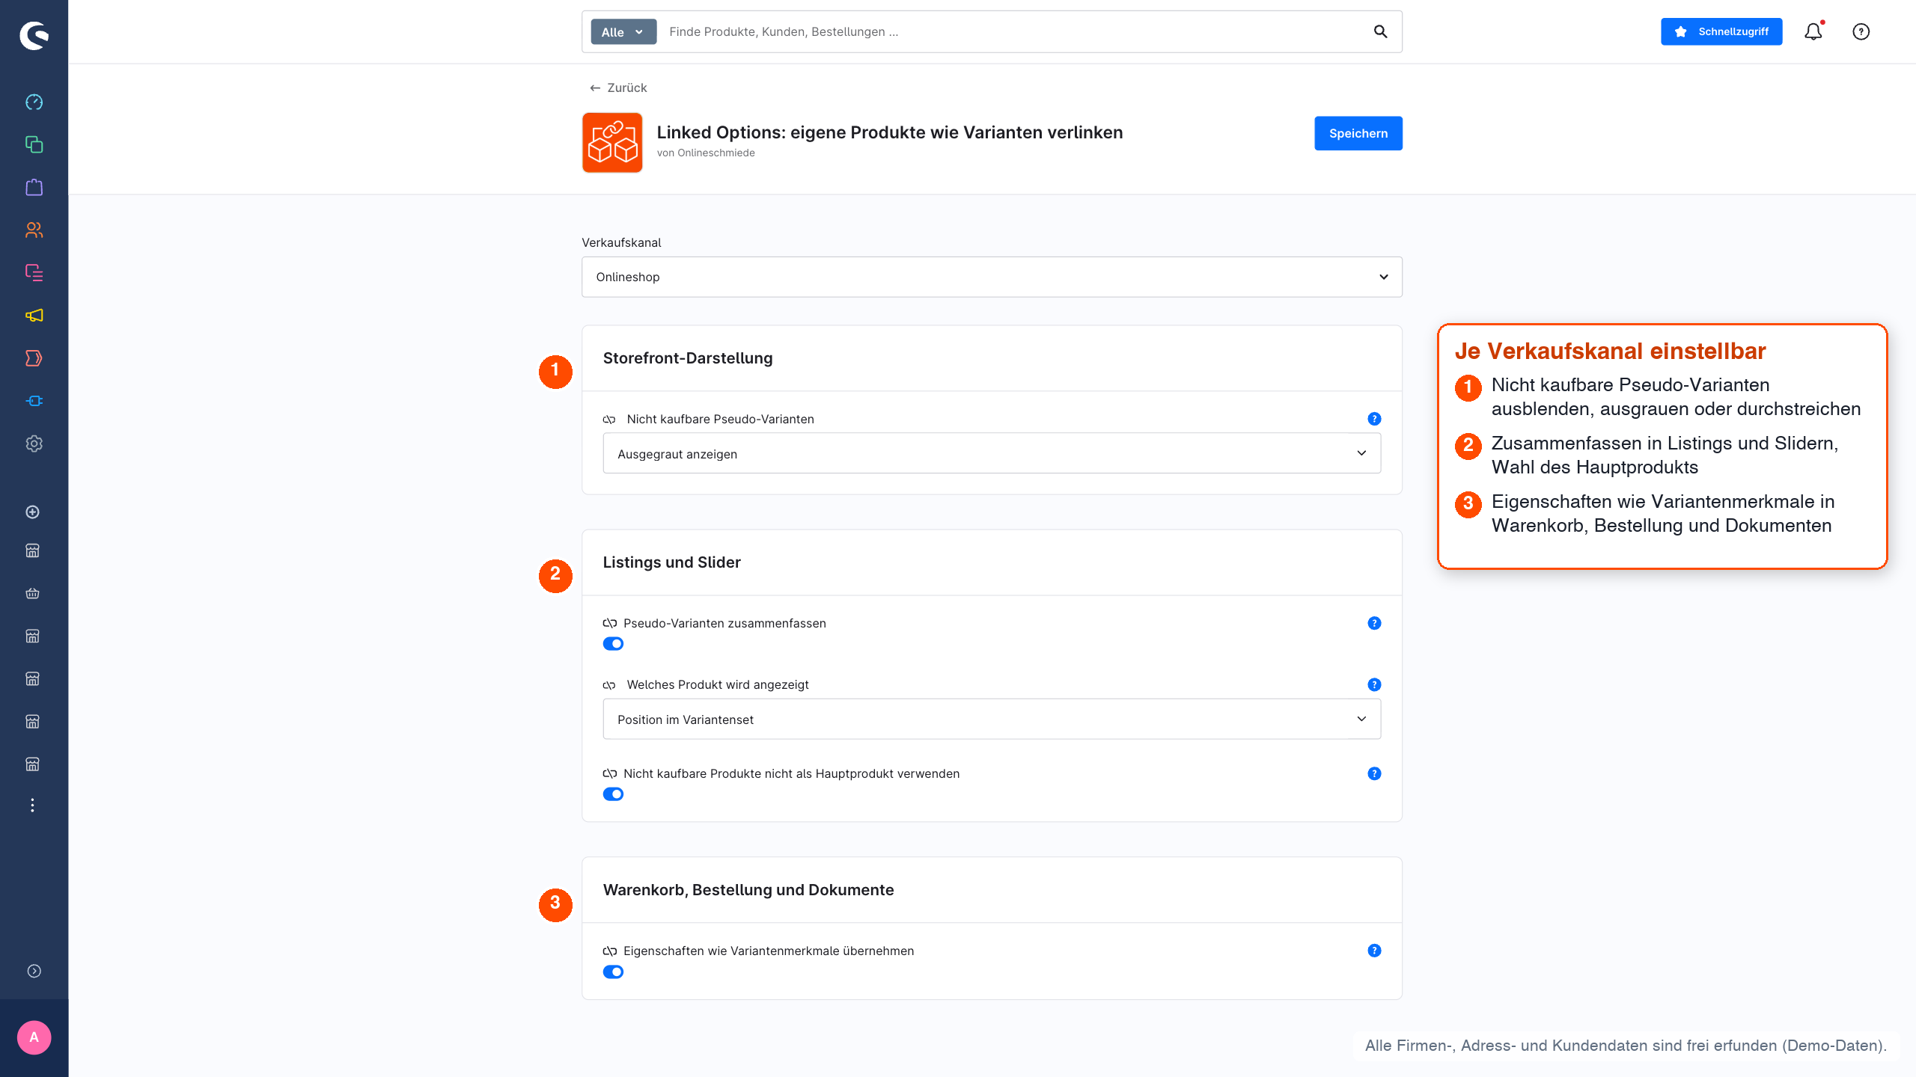1916x1077 pixels.
Task: Open notifications with the bell icon
Action: click(x=1813, y=31)
